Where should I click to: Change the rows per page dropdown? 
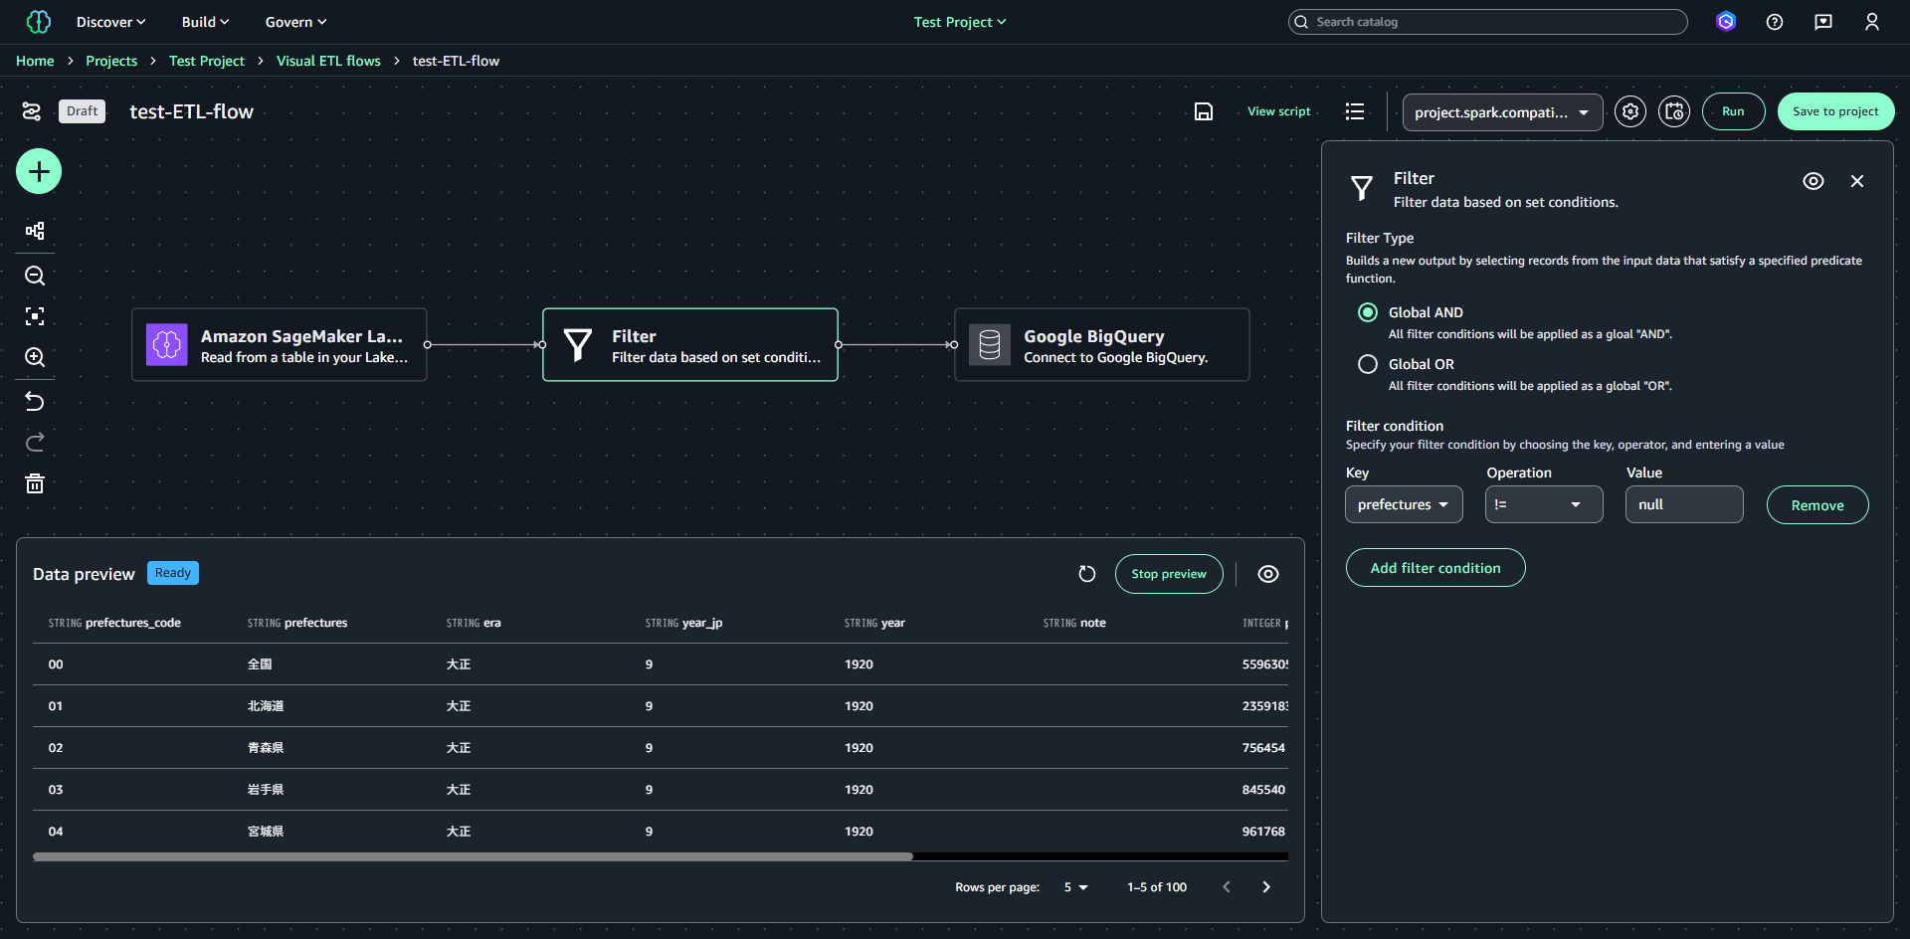pos(1075,887)
